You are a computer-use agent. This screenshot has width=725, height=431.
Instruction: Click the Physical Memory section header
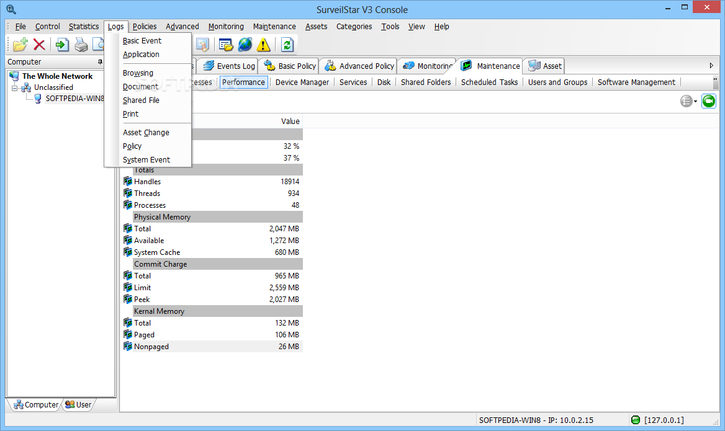(218, 216)
